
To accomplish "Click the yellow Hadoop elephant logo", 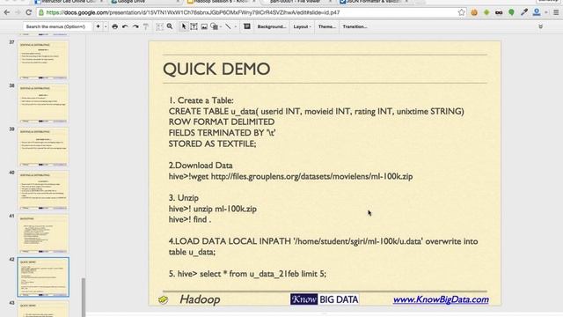I will pyautogui.click(x=164, y=299).
